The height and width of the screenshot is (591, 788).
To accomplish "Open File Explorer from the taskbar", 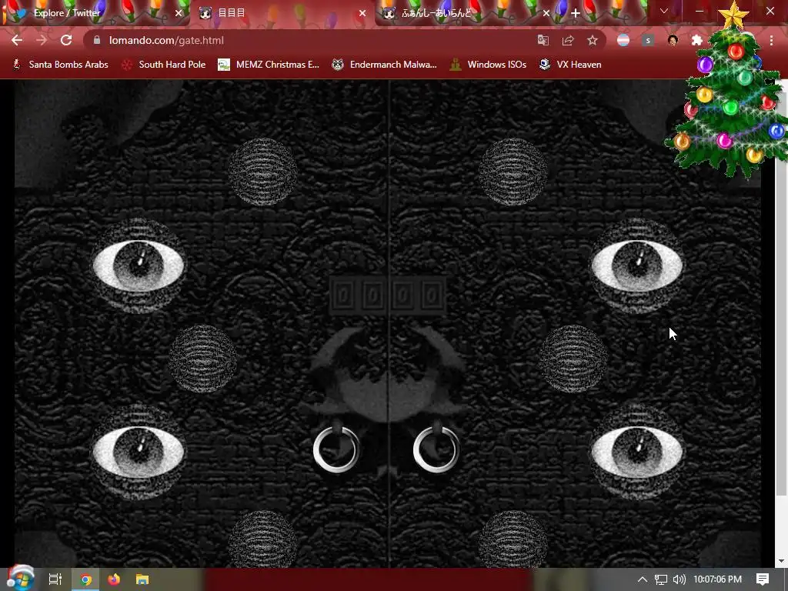I will [x=142, y=579].
